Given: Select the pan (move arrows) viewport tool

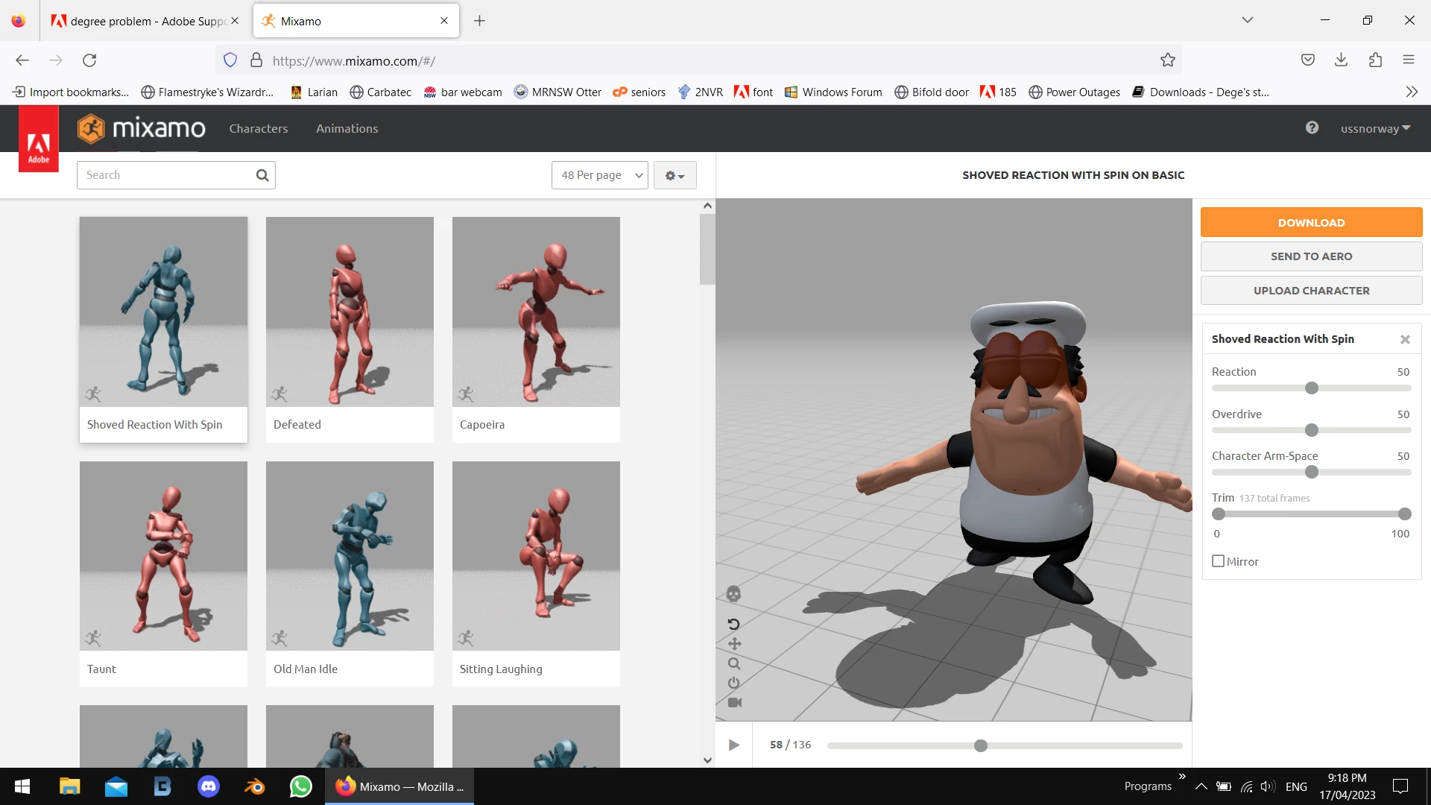Looking at the screenshot, I should coord(734,644).
